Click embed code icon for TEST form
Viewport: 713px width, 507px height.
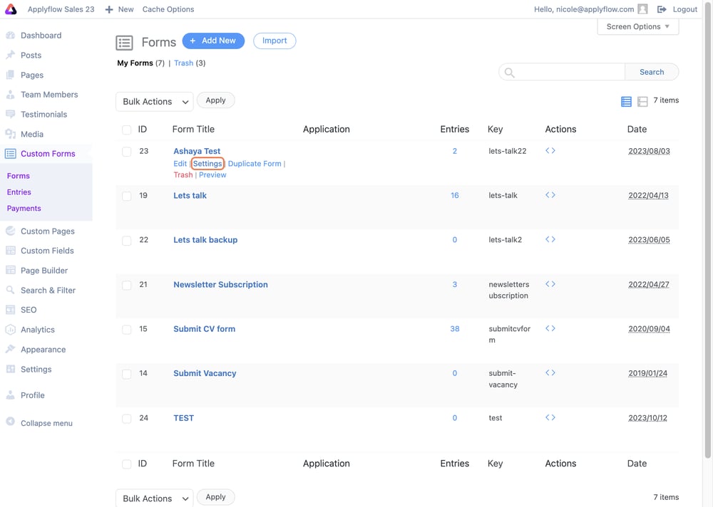[550, 417]
